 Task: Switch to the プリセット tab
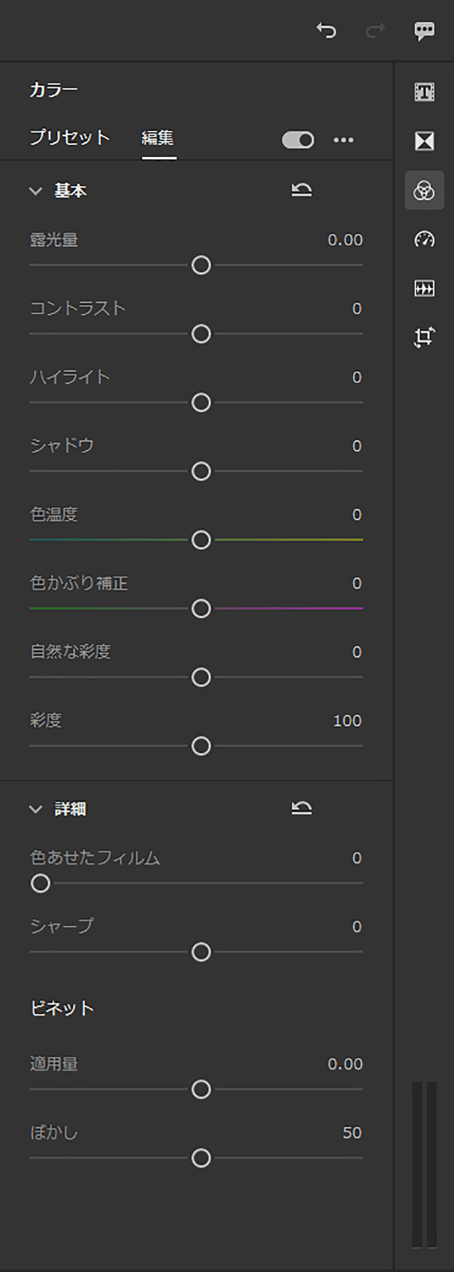(70, 138)
